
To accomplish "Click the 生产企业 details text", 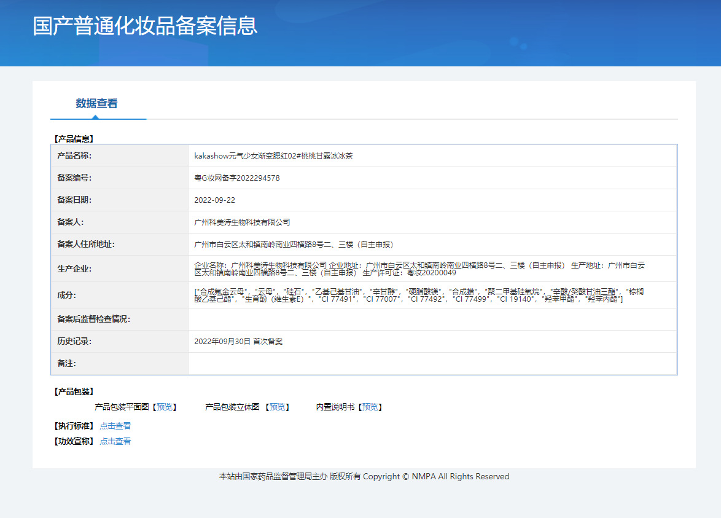I will (x=419, y=269).
